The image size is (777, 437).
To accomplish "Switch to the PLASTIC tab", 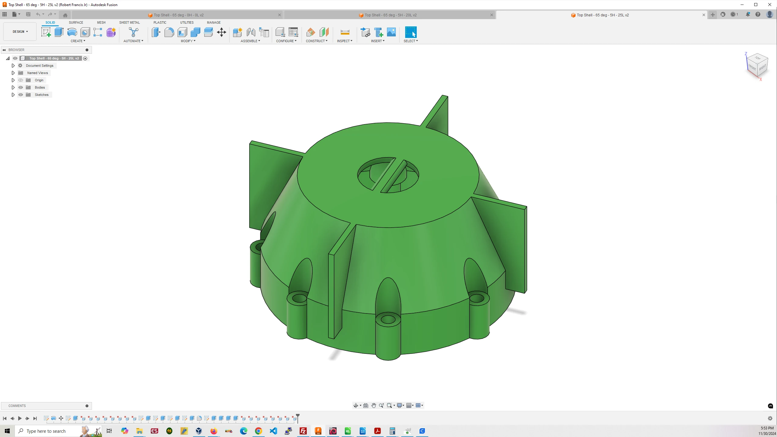I will (x=160, y=22).
